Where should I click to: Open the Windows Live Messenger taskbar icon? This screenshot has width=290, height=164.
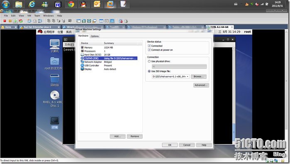point(45,4)
